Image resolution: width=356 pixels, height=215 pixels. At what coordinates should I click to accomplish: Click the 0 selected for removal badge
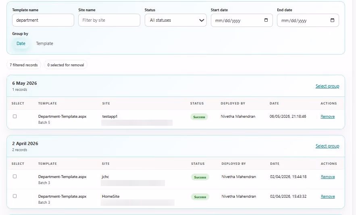66,65
